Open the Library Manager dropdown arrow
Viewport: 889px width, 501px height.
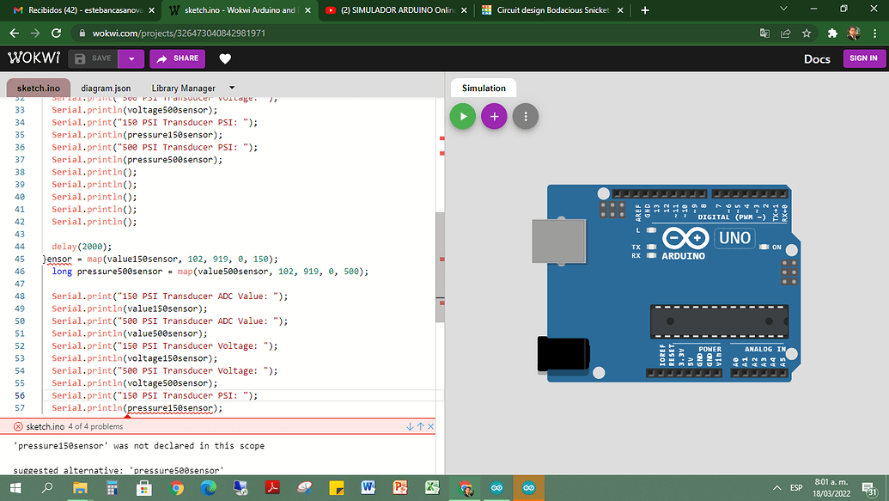pos(230,87)
